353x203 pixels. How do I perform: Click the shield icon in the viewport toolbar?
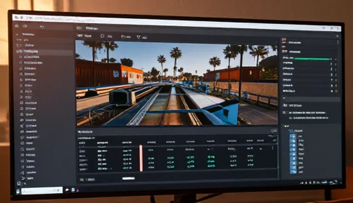tap(138, 37)
